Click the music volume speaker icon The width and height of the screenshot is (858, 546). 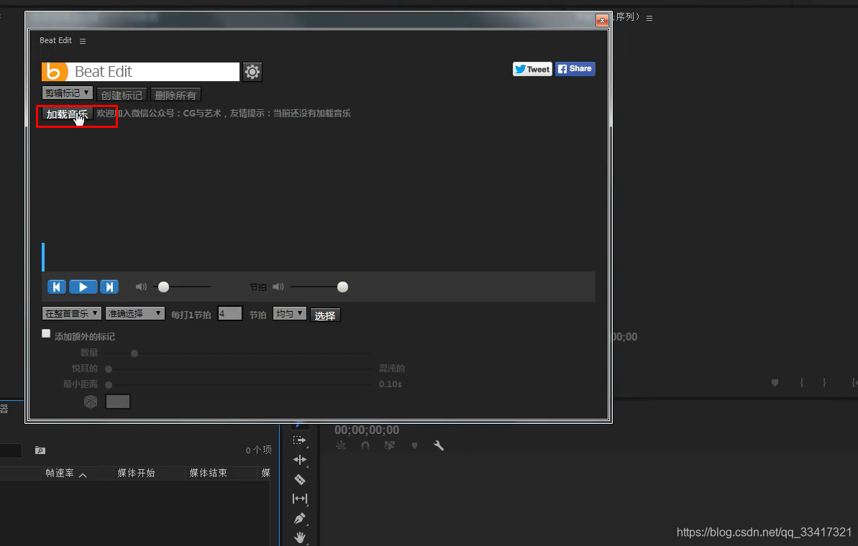point(141,287)
